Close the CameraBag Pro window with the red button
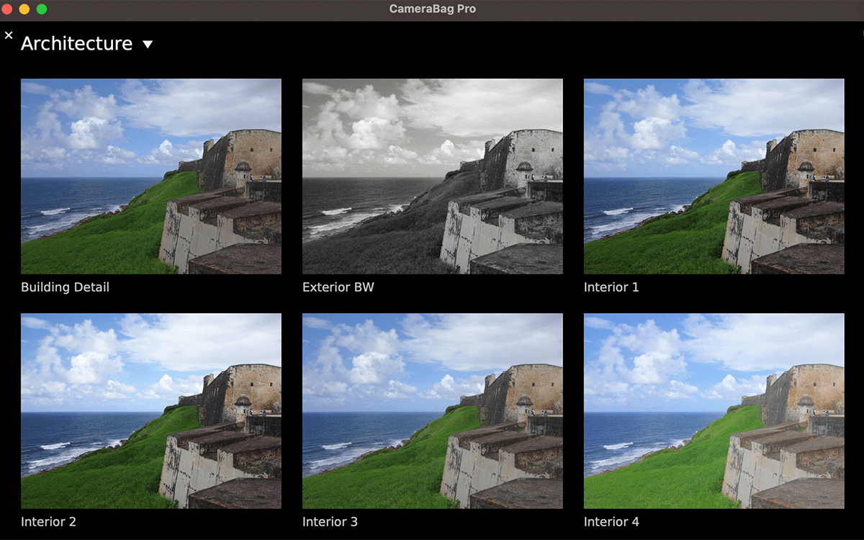The height and width of the screenshot is (540, 864). (x=7, y=9)
